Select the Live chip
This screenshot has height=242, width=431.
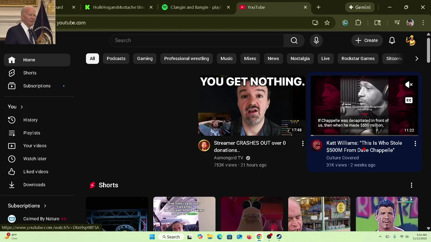coord(326,58)
